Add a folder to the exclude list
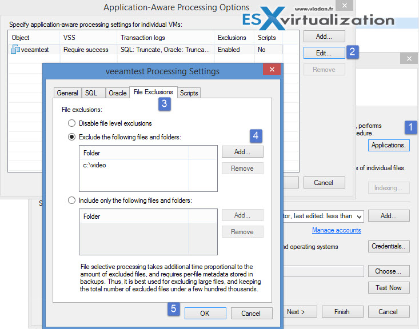 242,152
